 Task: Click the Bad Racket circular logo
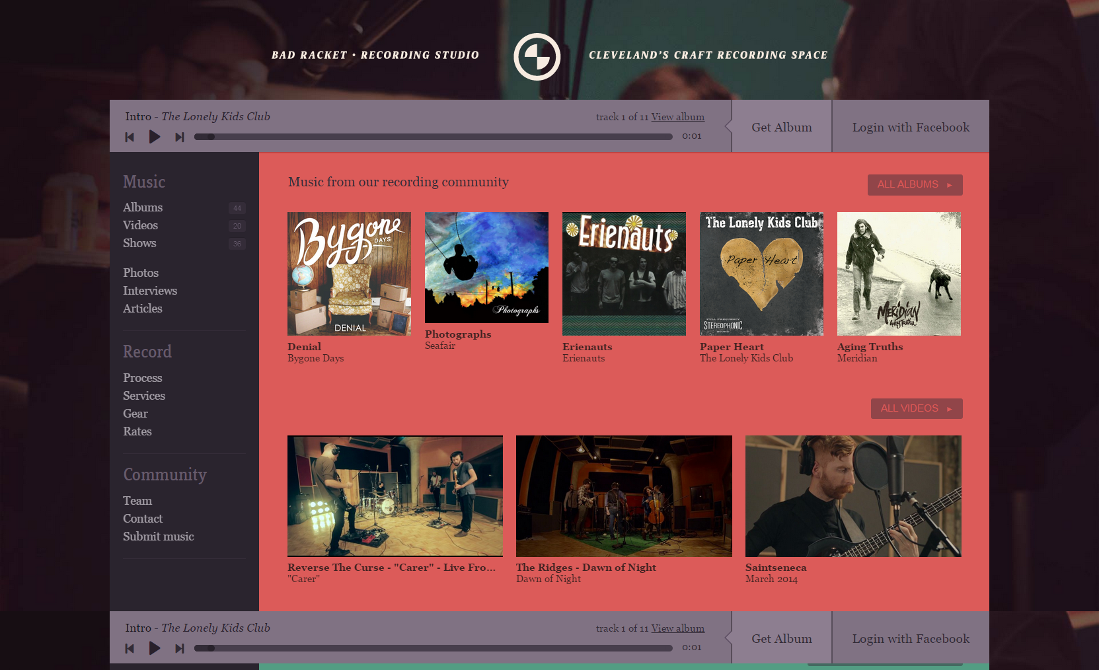[537, 57]
